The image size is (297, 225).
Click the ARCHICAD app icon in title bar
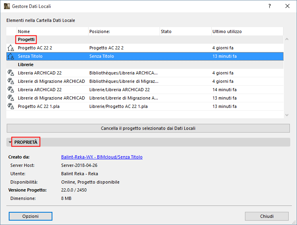coord(7,6)
